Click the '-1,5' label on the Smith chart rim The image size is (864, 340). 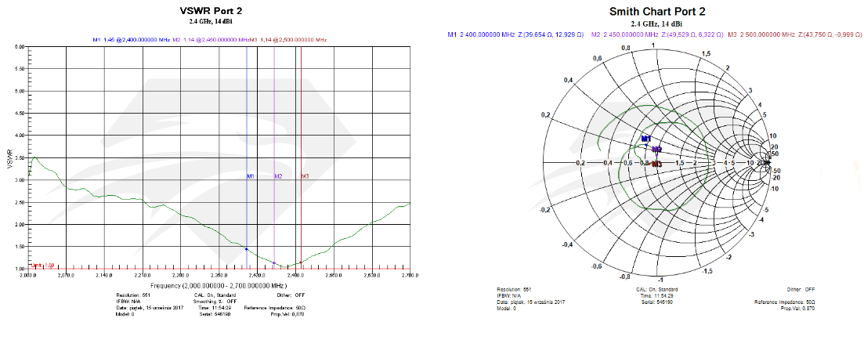(708, 272)
